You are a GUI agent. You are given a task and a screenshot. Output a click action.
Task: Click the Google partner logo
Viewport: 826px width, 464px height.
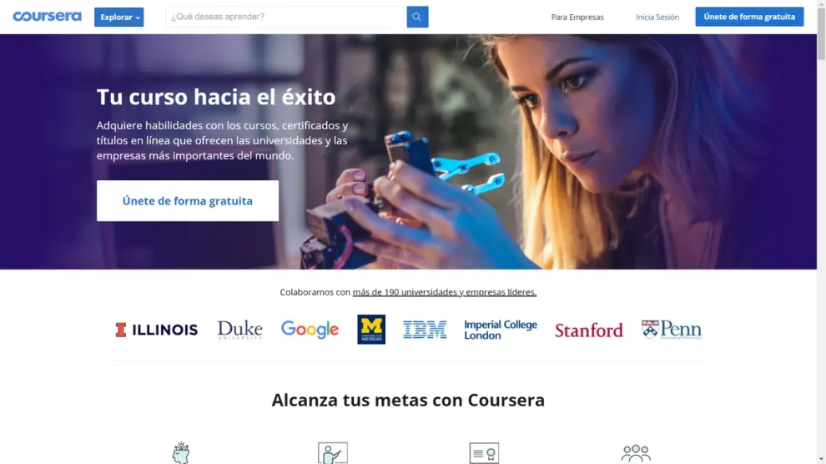point(310,330)
